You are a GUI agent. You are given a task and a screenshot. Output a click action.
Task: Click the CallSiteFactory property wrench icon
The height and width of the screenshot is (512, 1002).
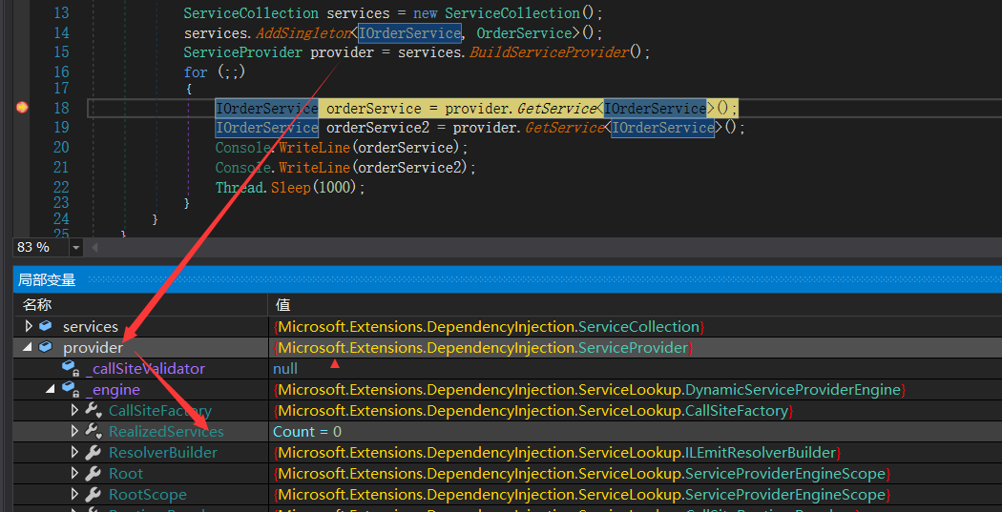coord(94,410)
